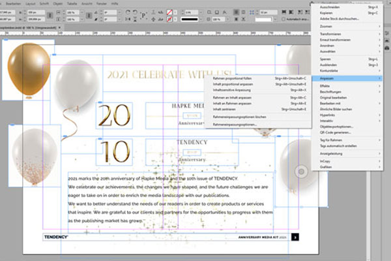Click the select content icon

(x=153, y=19)
